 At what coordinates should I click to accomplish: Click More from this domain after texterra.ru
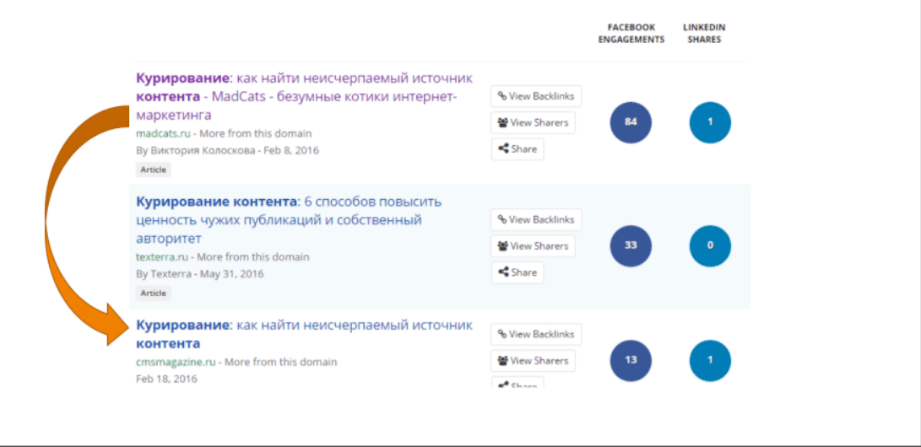pyautogui.click(x=253, y=256)
